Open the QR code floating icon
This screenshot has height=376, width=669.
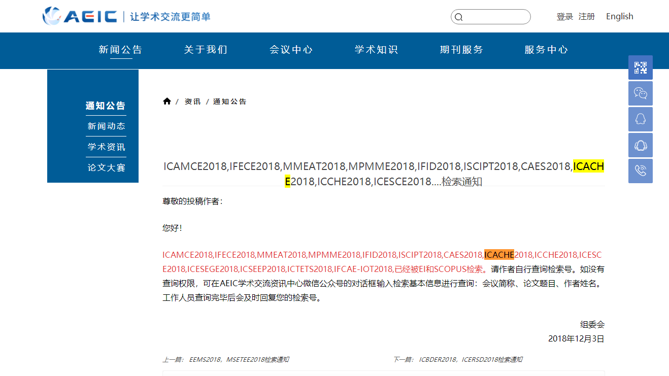[x=641, y=67]
